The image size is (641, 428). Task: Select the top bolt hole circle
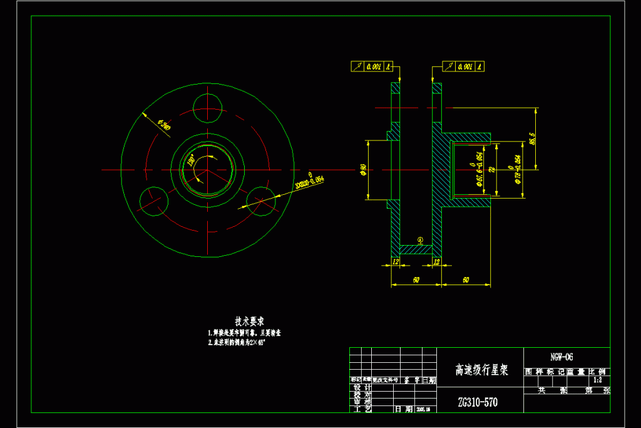(x=207, y=108)
